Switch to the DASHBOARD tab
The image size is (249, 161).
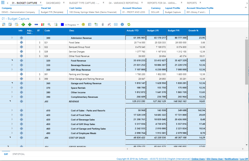tap(53, 3)
